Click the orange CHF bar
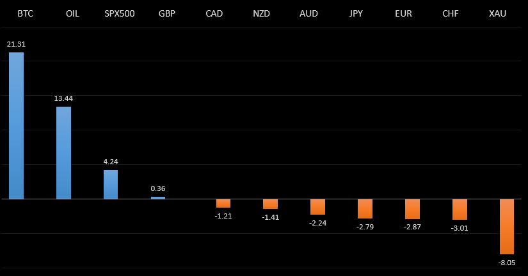The width and height of the screenshot is (528, 276). [x=460, y=210]
